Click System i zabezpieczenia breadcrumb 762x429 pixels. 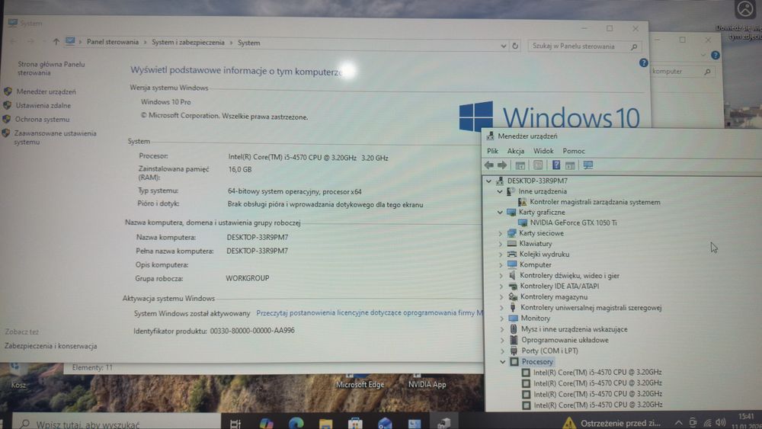point(188,43)
